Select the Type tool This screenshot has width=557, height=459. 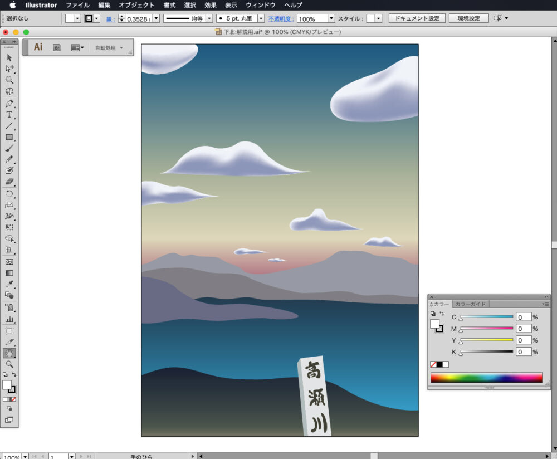[x=9, y=115]
